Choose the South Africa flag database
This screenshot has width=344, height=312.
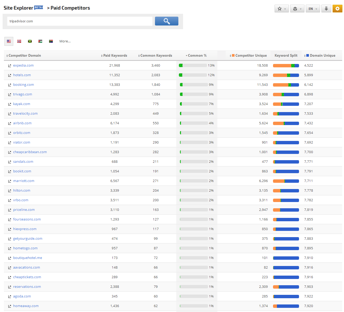pyautogui.click(x=51, y=41)
